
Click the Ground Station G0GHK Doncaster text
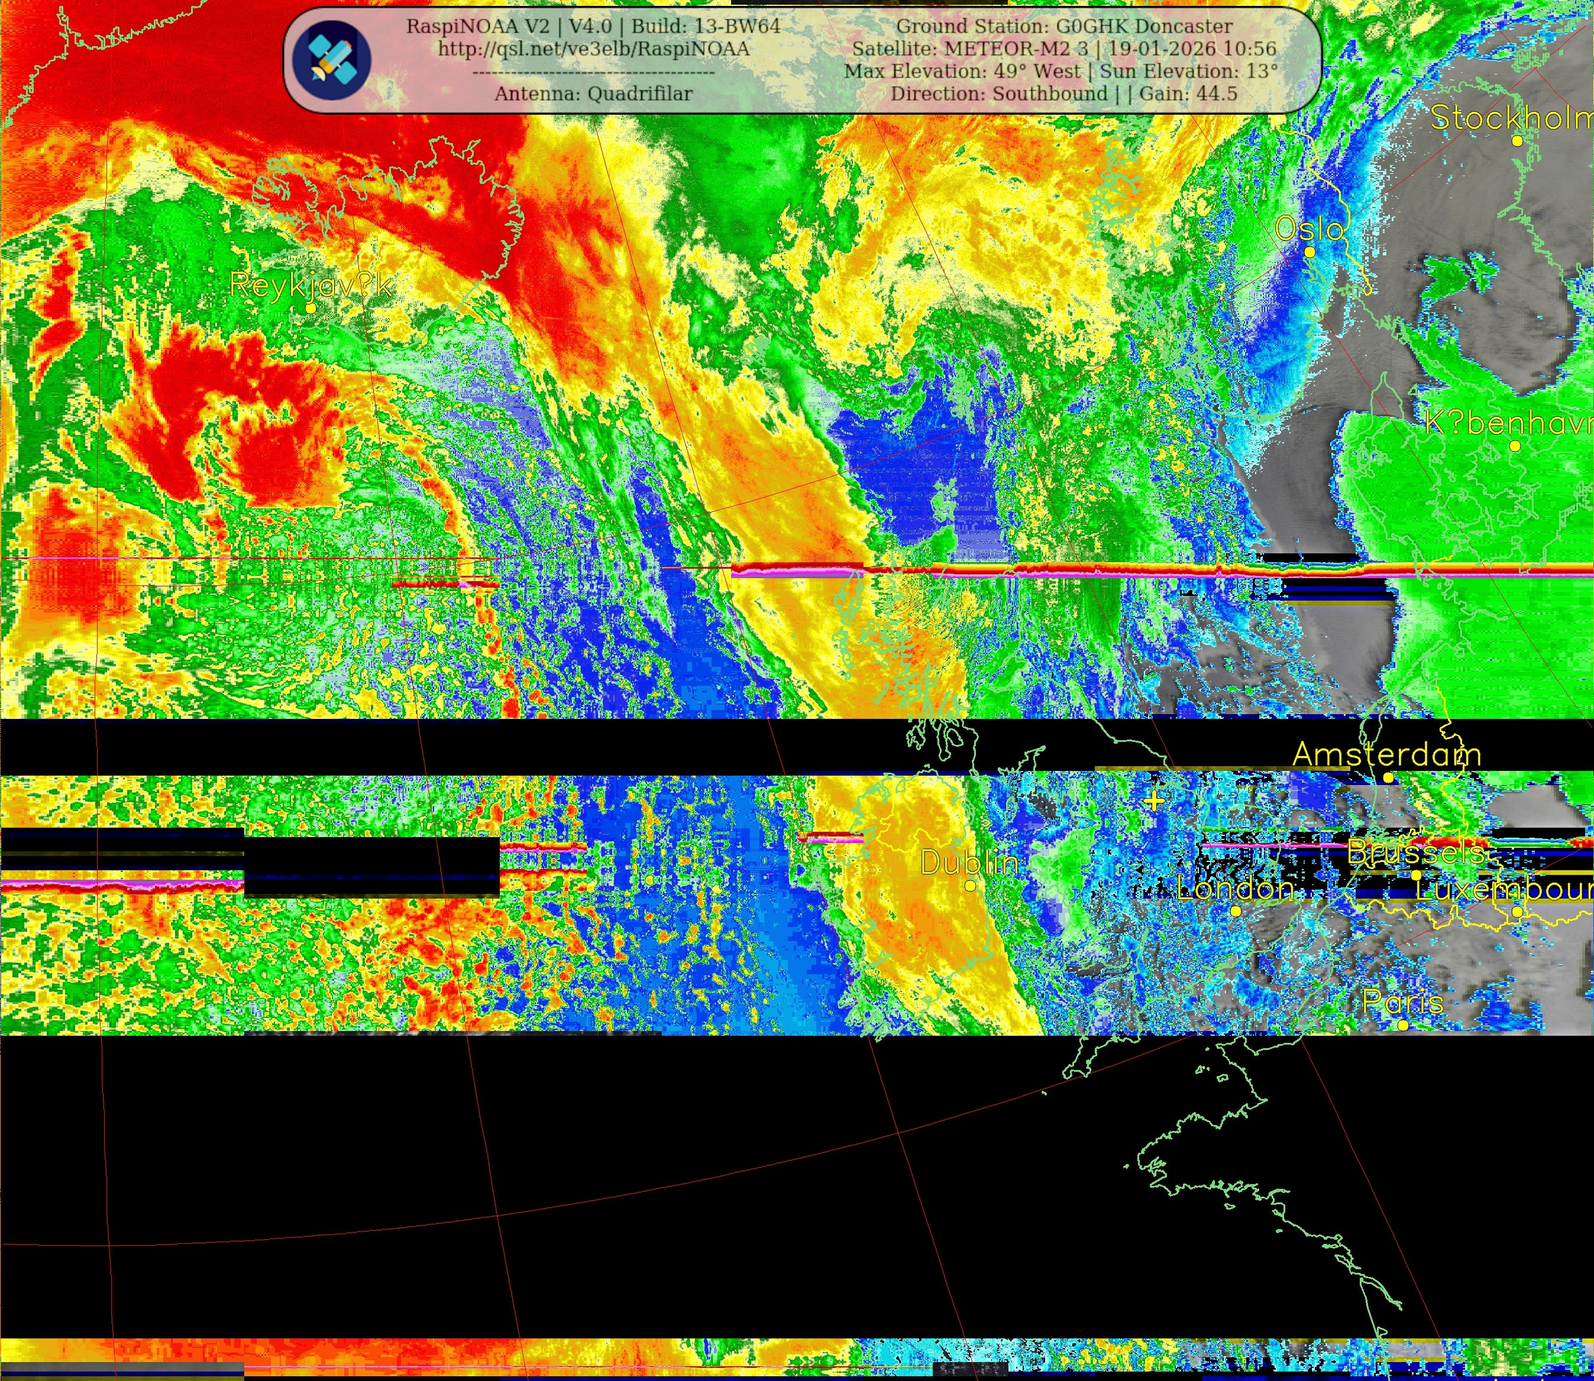(x=1064, y=26)
